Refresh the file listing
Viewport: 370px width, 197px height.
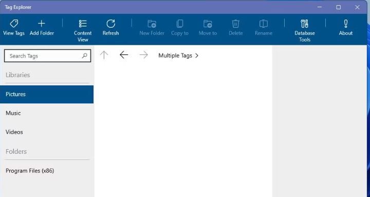click(110, 28)
